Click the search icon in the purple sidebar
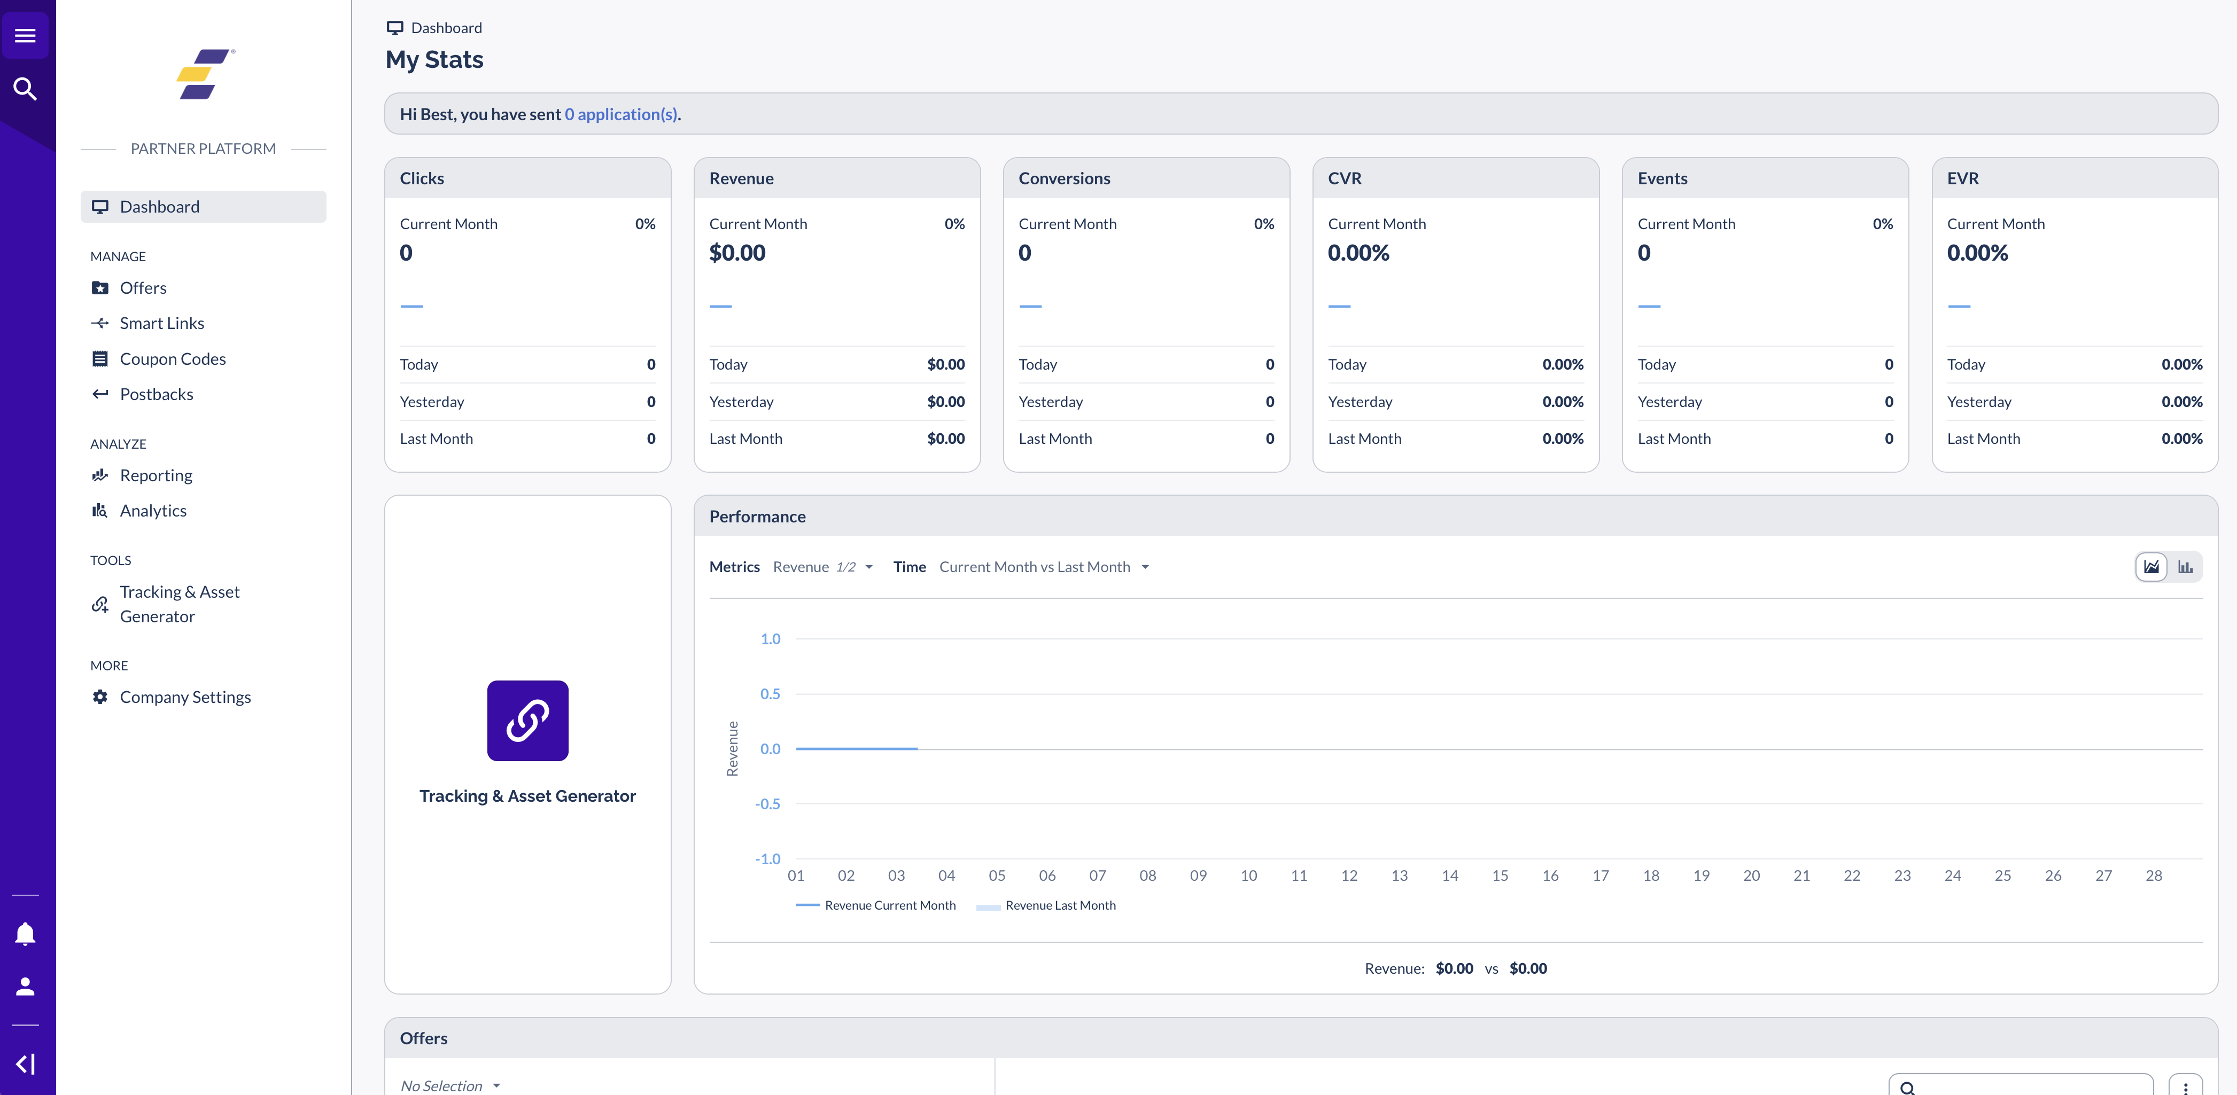The image size is (2237, 1095). tap(25, 88)
